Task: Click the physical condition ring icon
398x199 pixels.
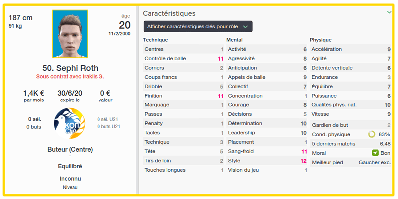Action: click(372, 134)
